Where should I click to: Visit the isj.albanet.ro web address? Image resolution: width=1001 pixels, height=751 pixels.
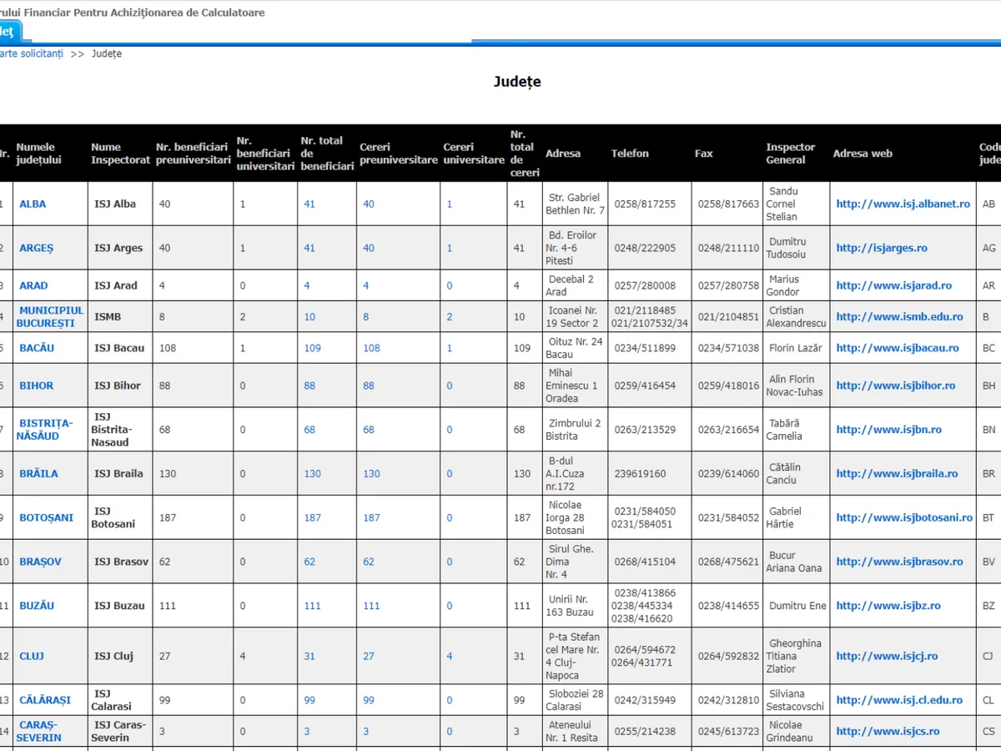tap(903, 204)
